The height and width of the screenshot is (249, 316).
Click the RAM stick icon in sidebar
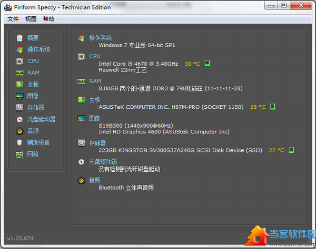19,72
